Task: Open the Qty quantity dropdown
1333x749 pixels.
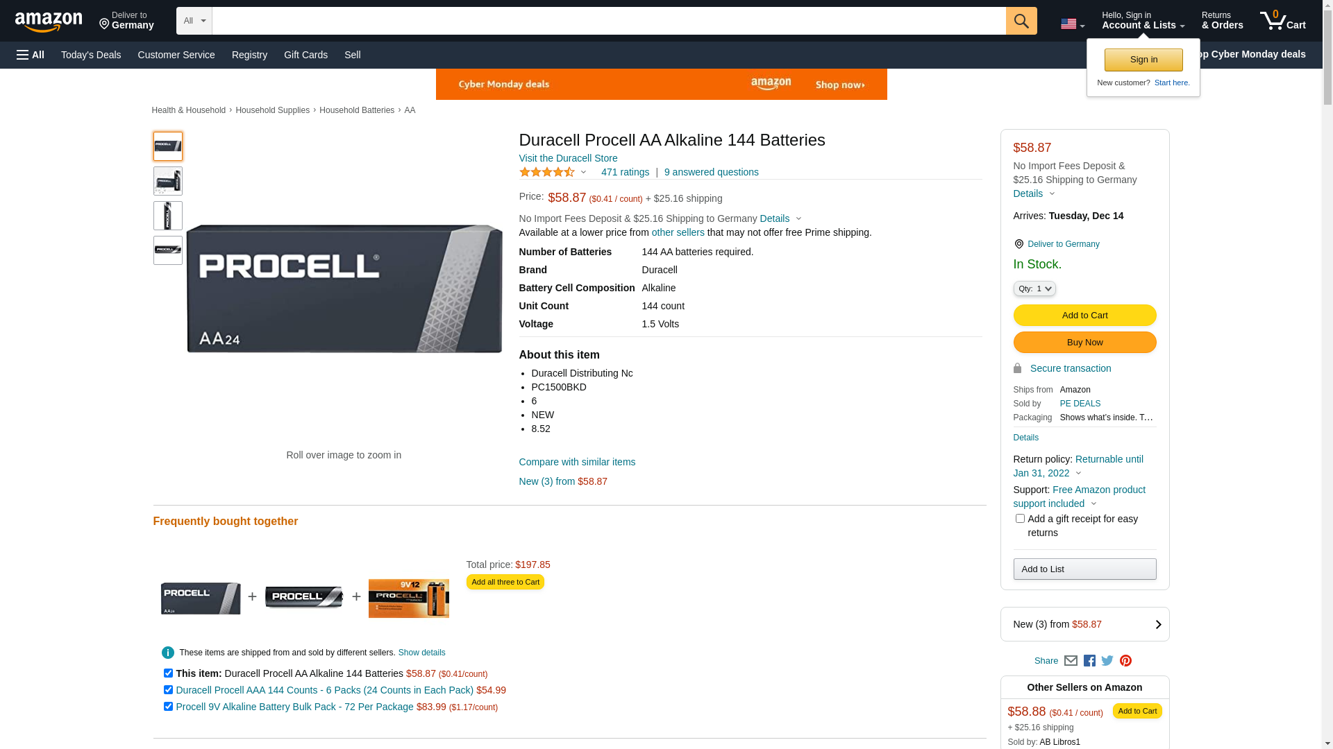Action: coord(1034,289)
